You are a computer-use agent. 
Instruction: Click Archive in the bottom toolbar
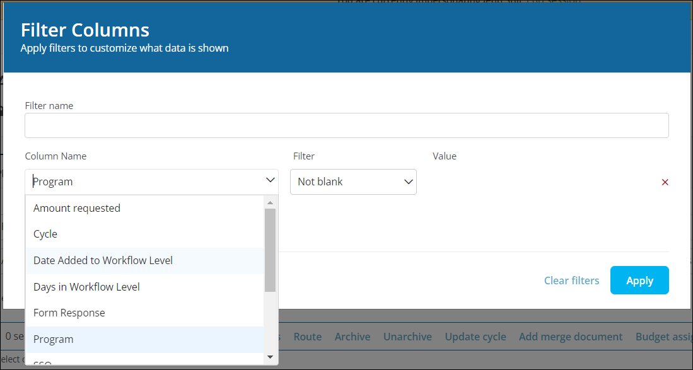352,337
